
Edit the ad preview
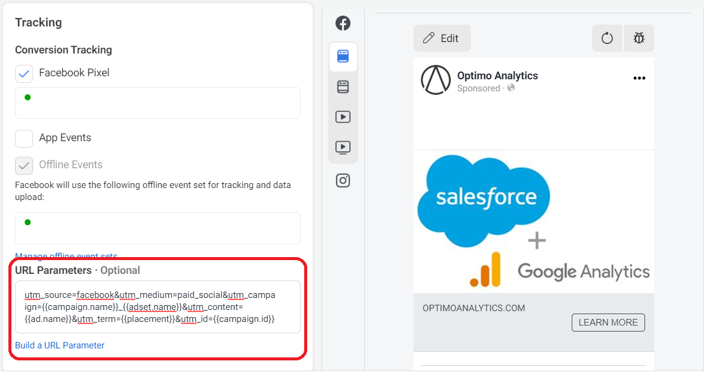point(442,38)
